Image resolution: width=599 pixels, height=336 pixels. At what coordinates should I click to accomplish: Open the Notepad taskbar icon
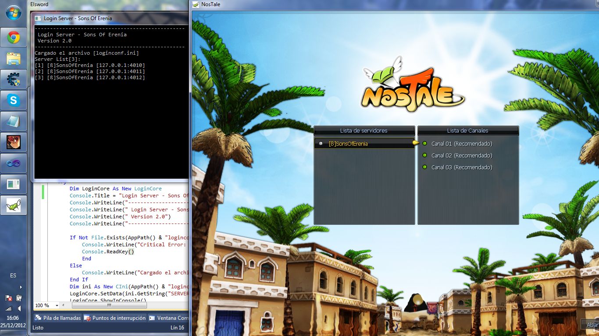(x=14, y=121)
